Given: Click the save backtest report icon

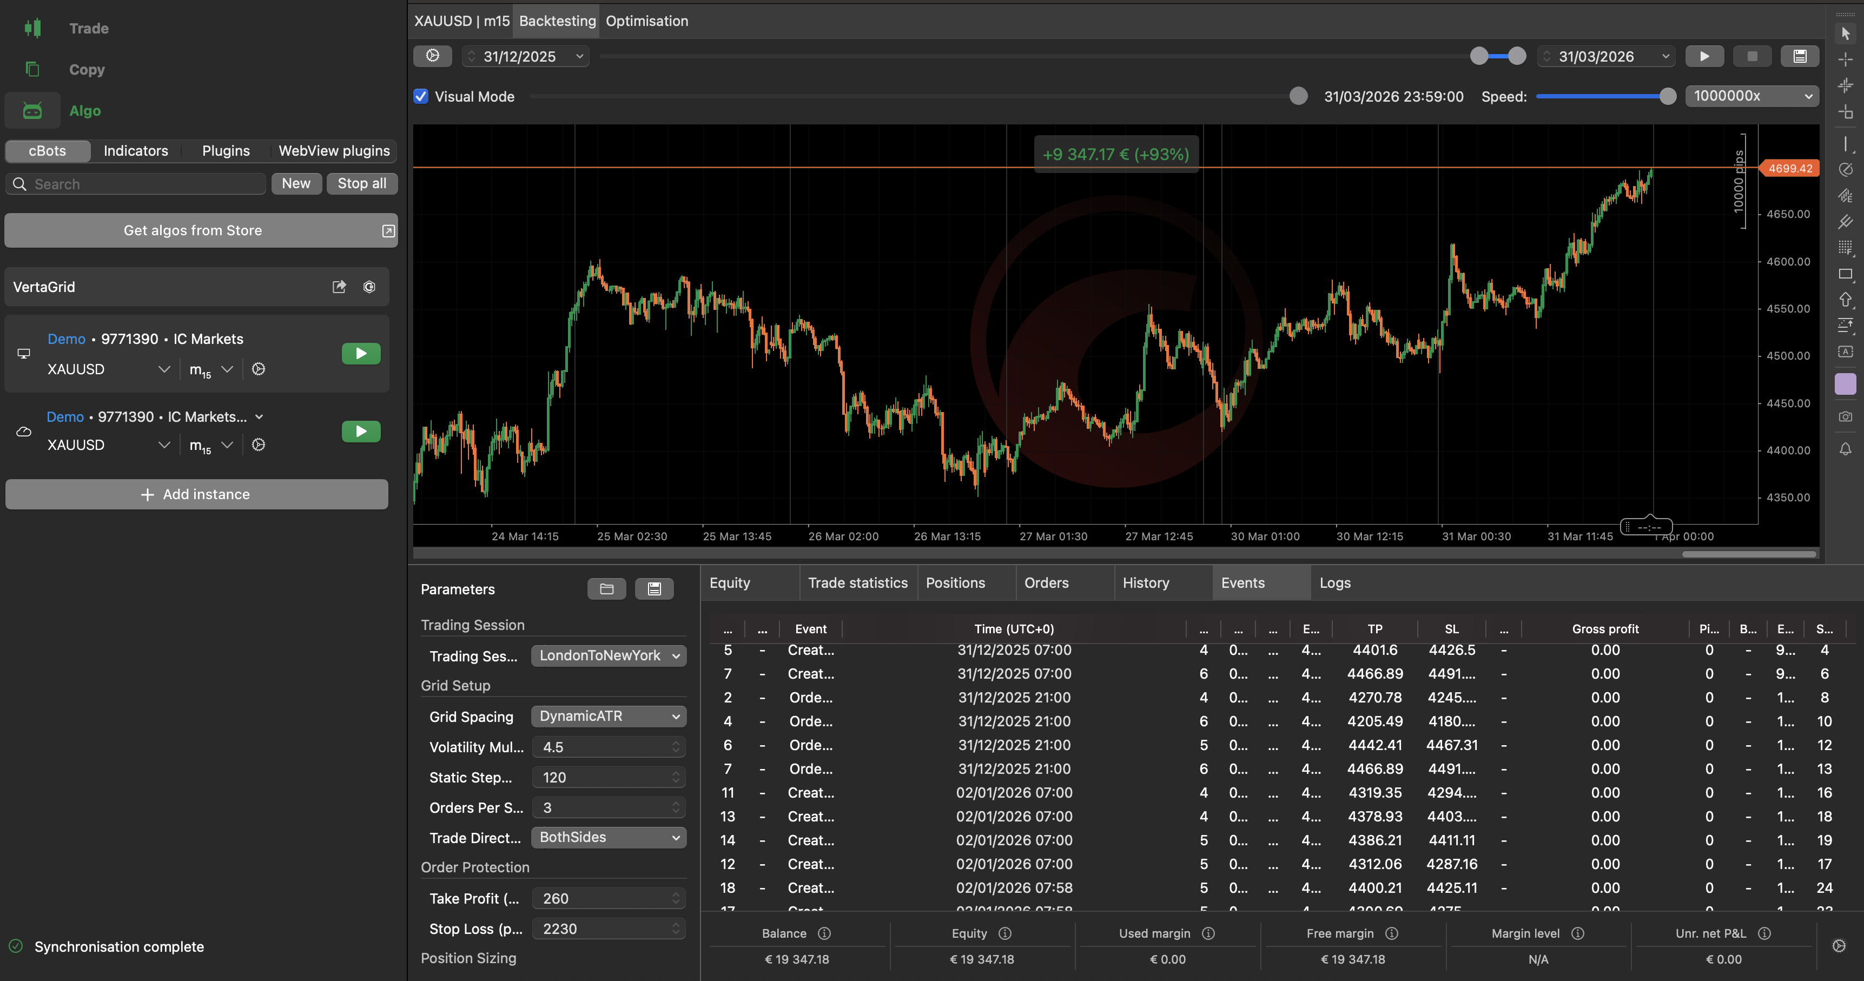Looking at the screenshot, I should point(1800,56).
